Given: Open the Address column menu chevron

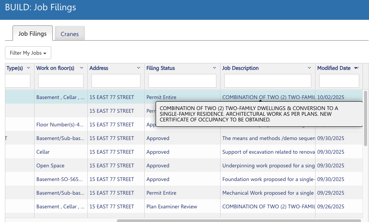Looking at the screenshot, I should (139, 68).
